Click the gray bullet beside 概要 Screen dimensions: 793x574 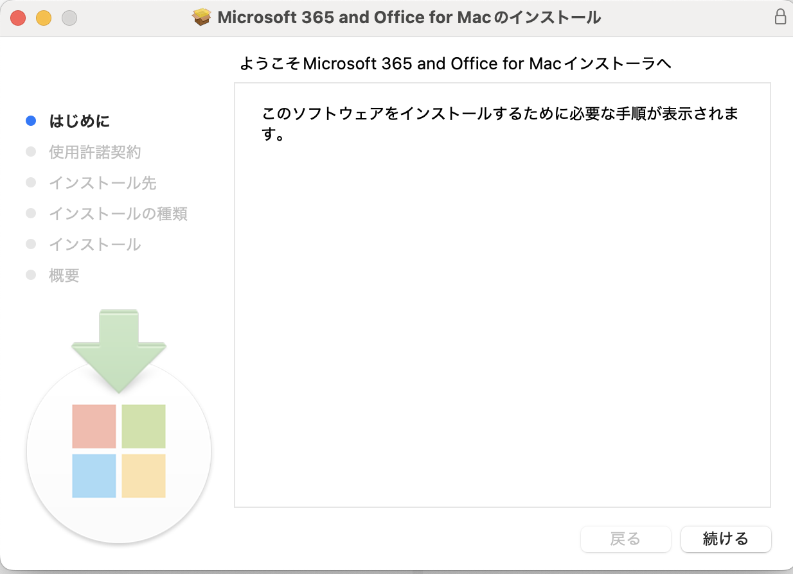pyautogui.click(x=30, y=275)
